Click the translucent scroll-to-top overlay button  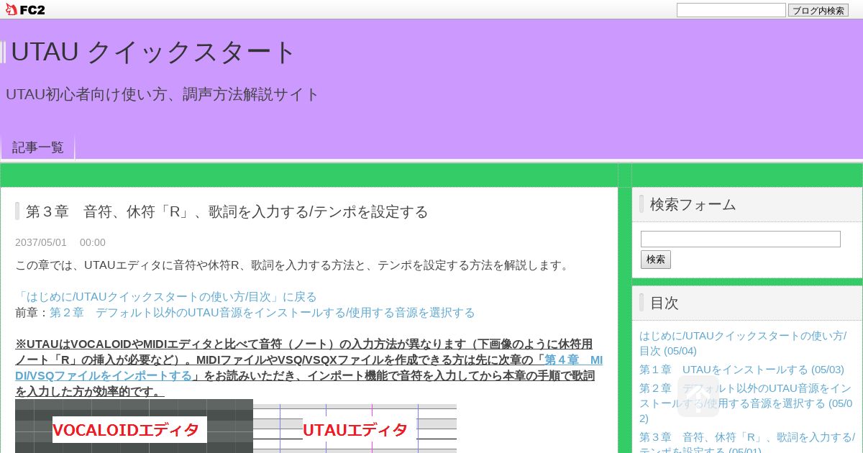tap(698, 396)
